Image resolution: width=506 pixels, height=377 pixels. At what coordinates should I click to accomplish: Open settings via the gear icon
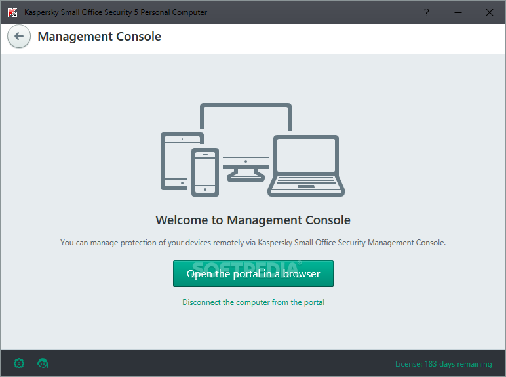[x=19, y=363]
